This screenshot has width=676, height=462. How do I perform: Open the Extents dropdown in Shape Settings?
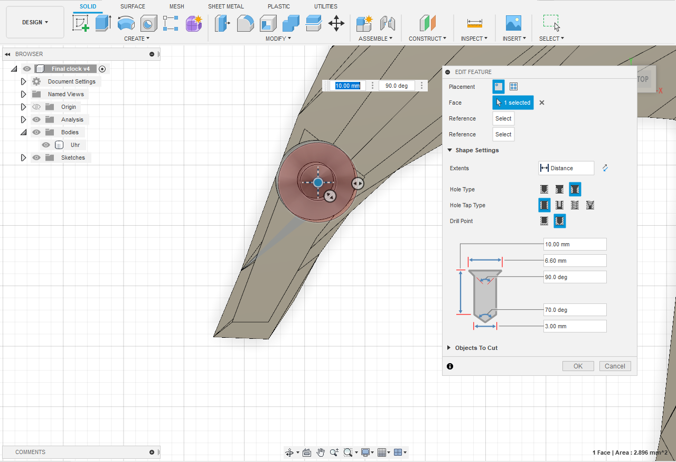(566, 168)
